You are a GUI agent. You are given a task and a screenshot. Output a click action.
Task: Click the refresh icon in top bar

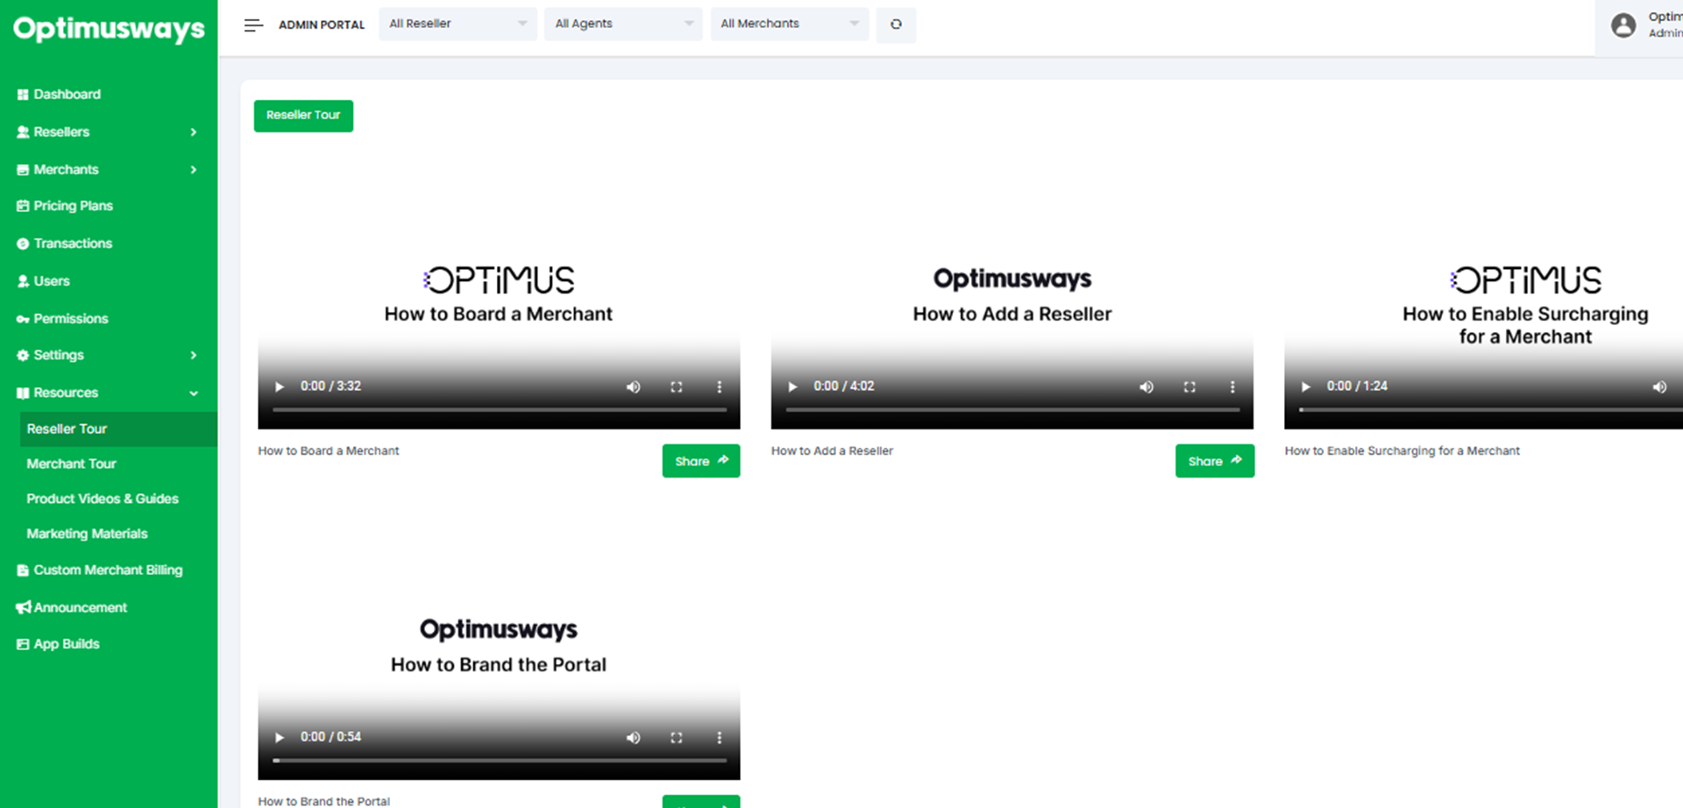point(896,25)
